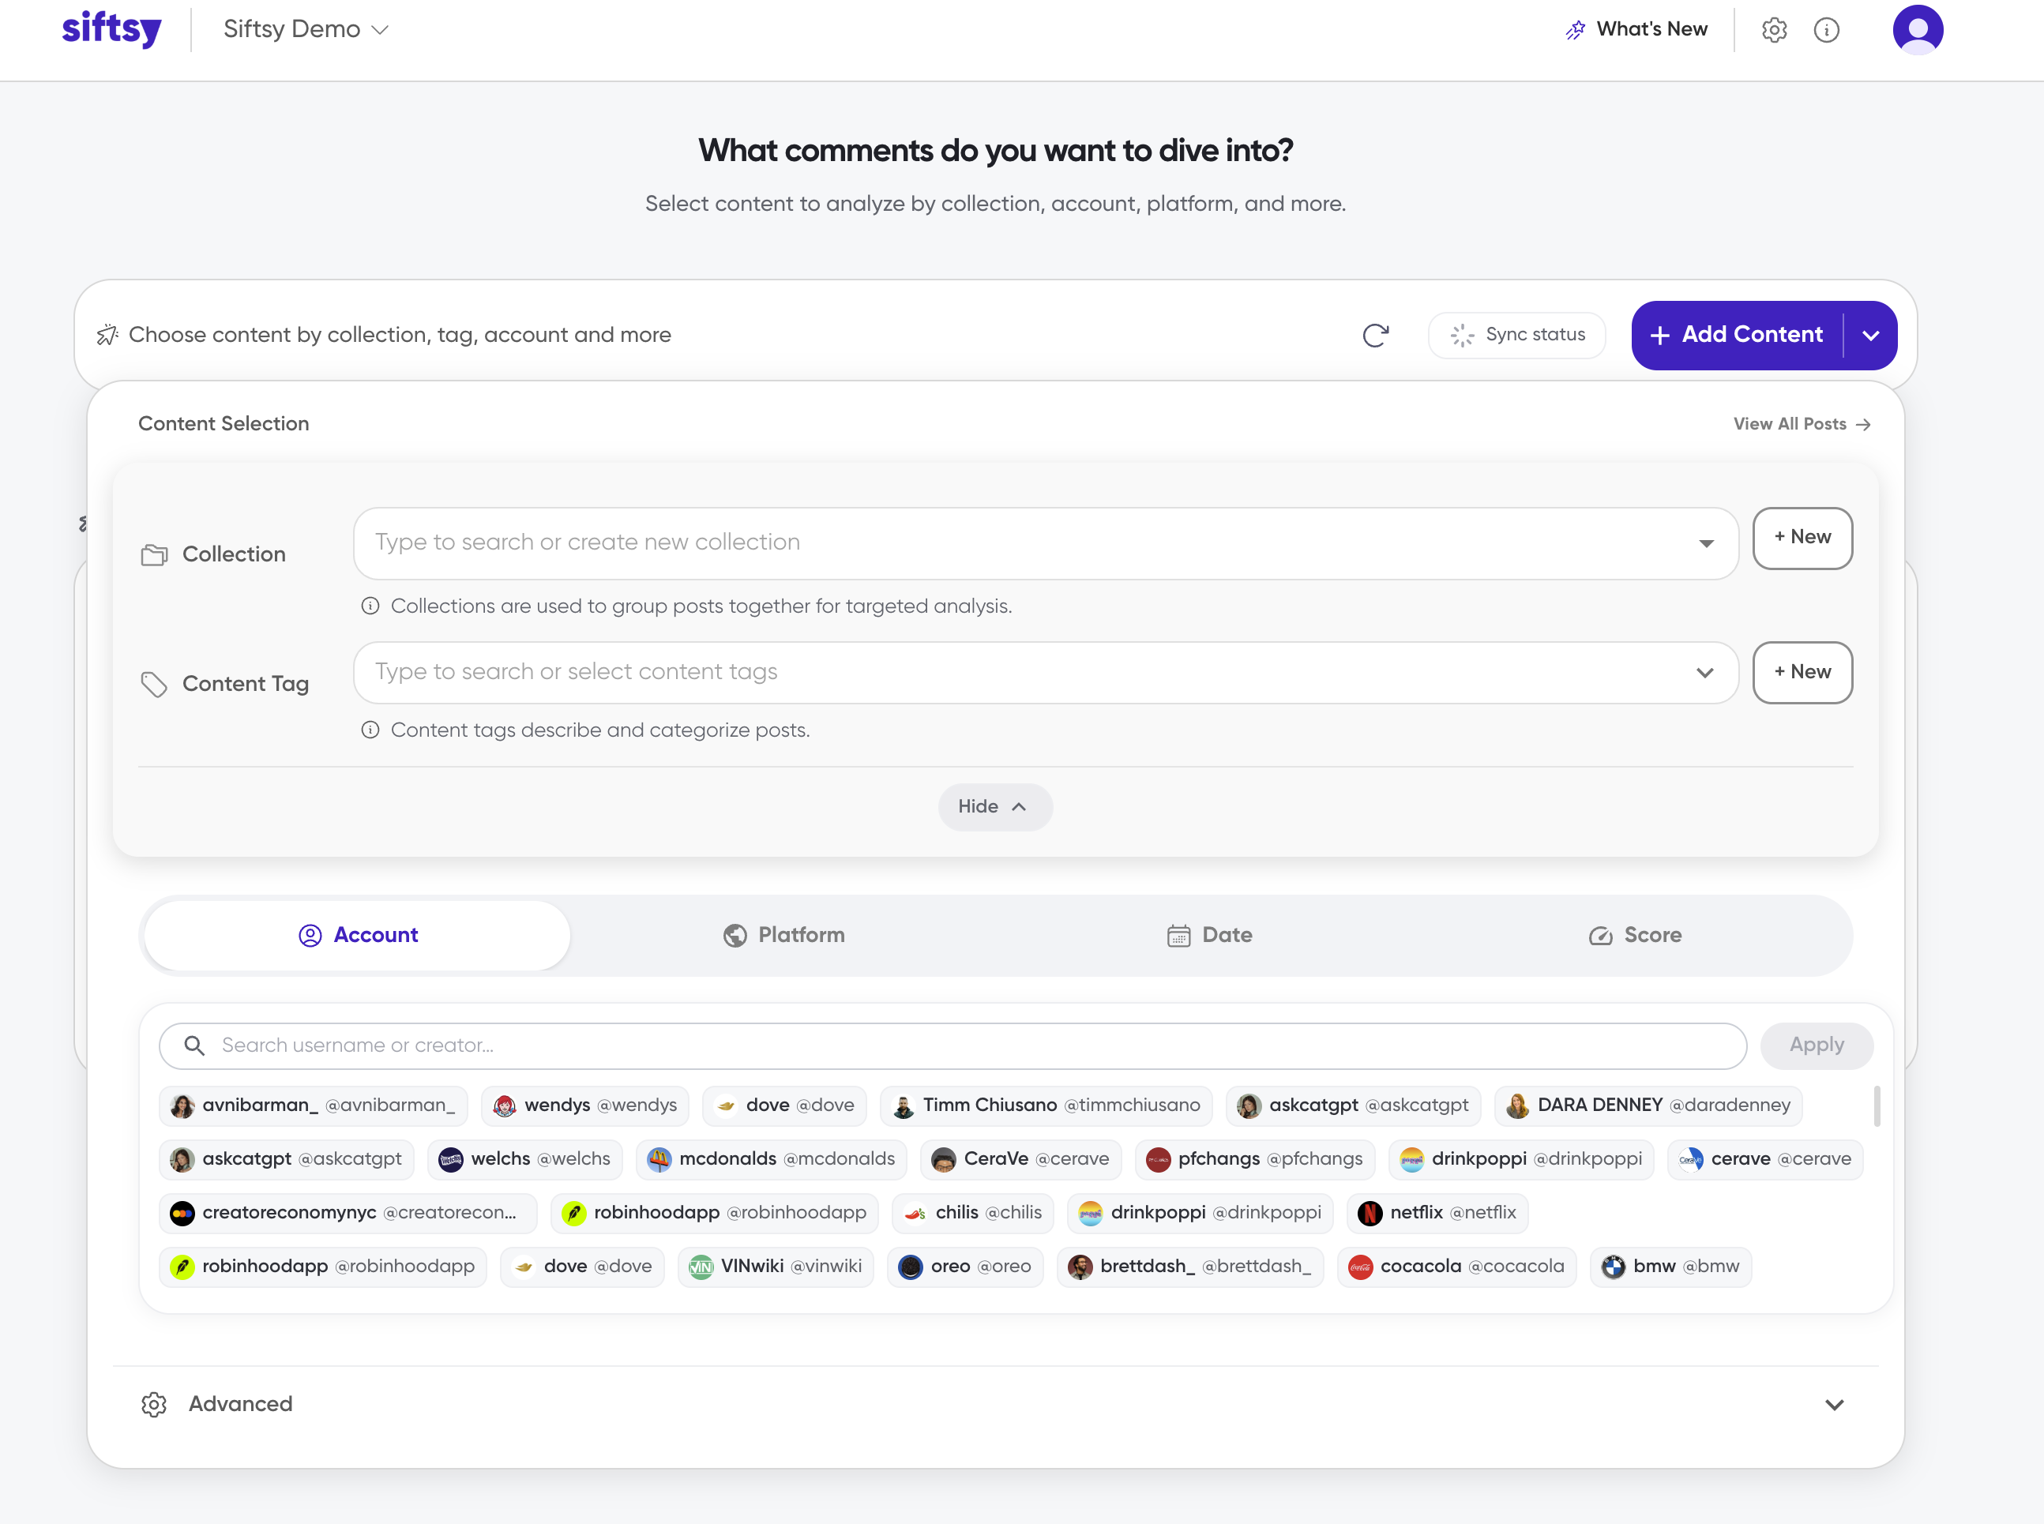
Task: Select the creatoreconomynyc account chip
Action: (347, 1212)
